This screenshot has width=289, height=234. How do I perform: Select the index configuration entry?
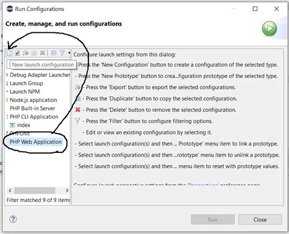(x=24, y=125)
